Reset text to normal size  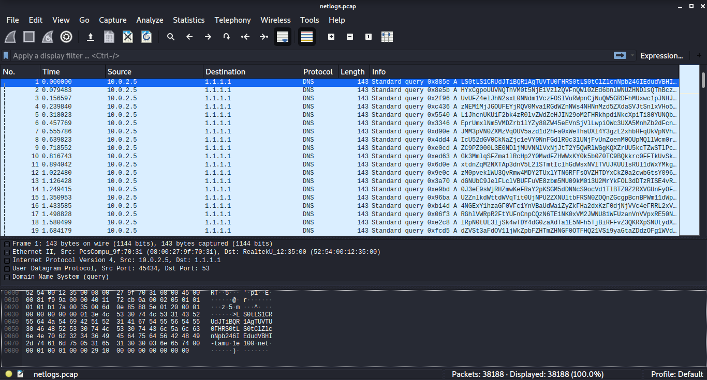pyautogui.click(x=369, y=37)
